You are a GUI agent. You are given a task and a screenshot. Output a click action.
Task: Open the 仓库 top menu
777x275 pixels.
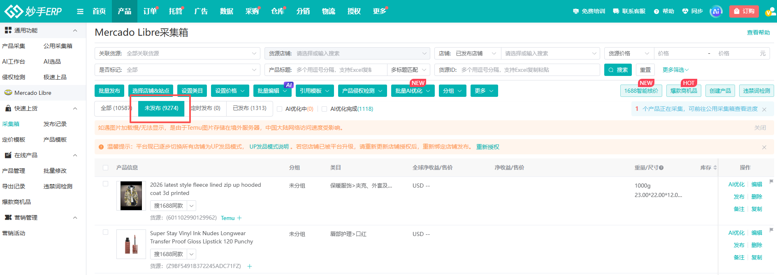[x=278, y=11]
